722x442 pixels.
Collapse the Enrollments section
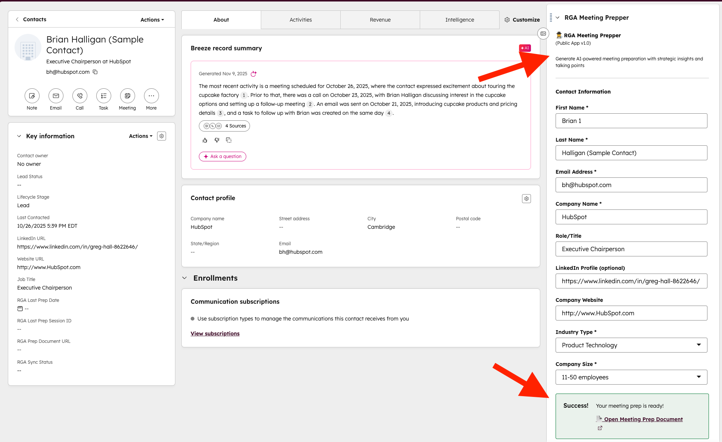[184, 278]
